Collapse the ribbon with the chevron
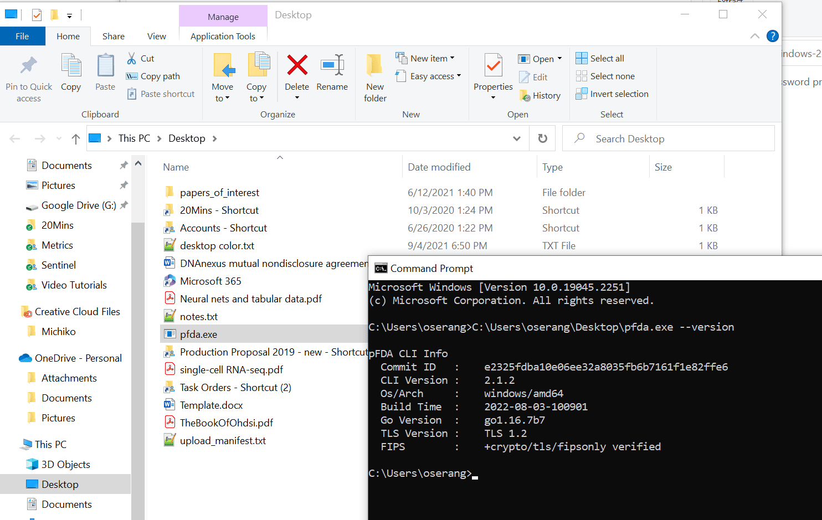The image size is (822, 520). (x=754, y=36)
